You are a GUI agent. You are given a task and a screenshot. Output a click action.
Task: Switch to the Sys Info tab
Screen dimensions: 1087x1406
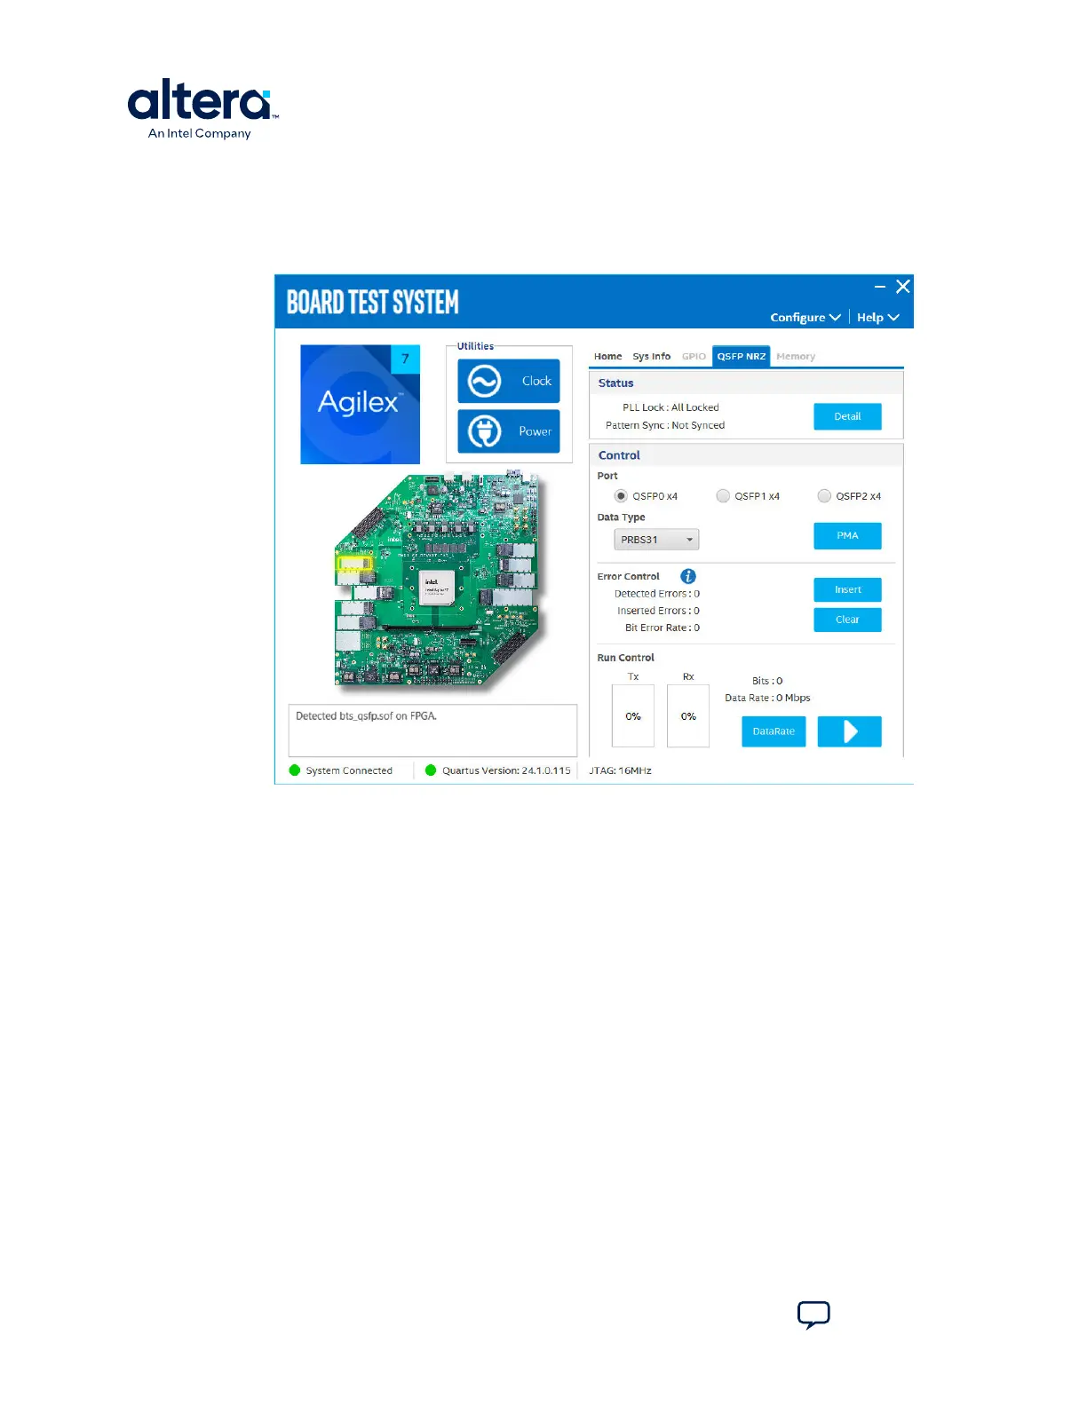tap(652, 357)
